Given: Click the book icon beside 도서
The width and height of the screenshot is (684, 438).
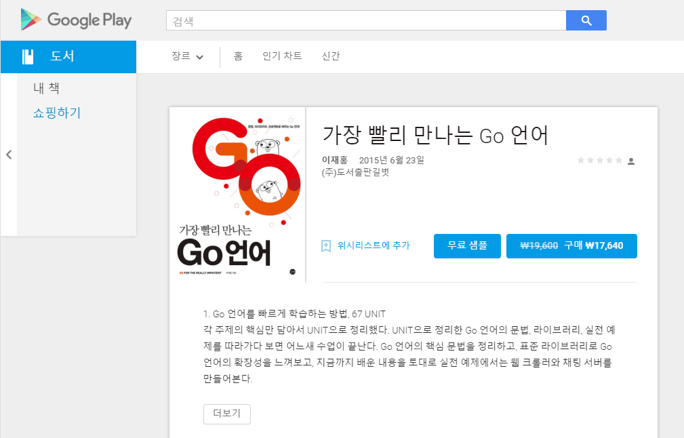Looking at the screenshot, I should tap(28, 57).
